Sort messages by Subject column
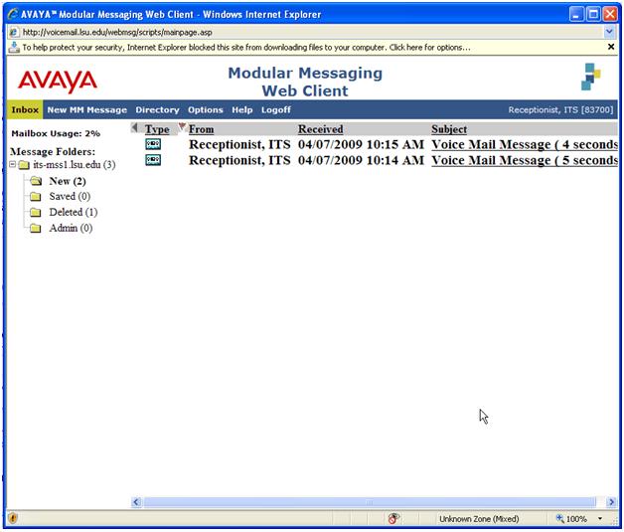Viewport: 624px width, 532px height. [x=449, y=129]
